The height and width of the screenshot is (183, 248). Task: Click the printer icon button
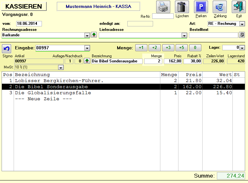coord(163,7)
